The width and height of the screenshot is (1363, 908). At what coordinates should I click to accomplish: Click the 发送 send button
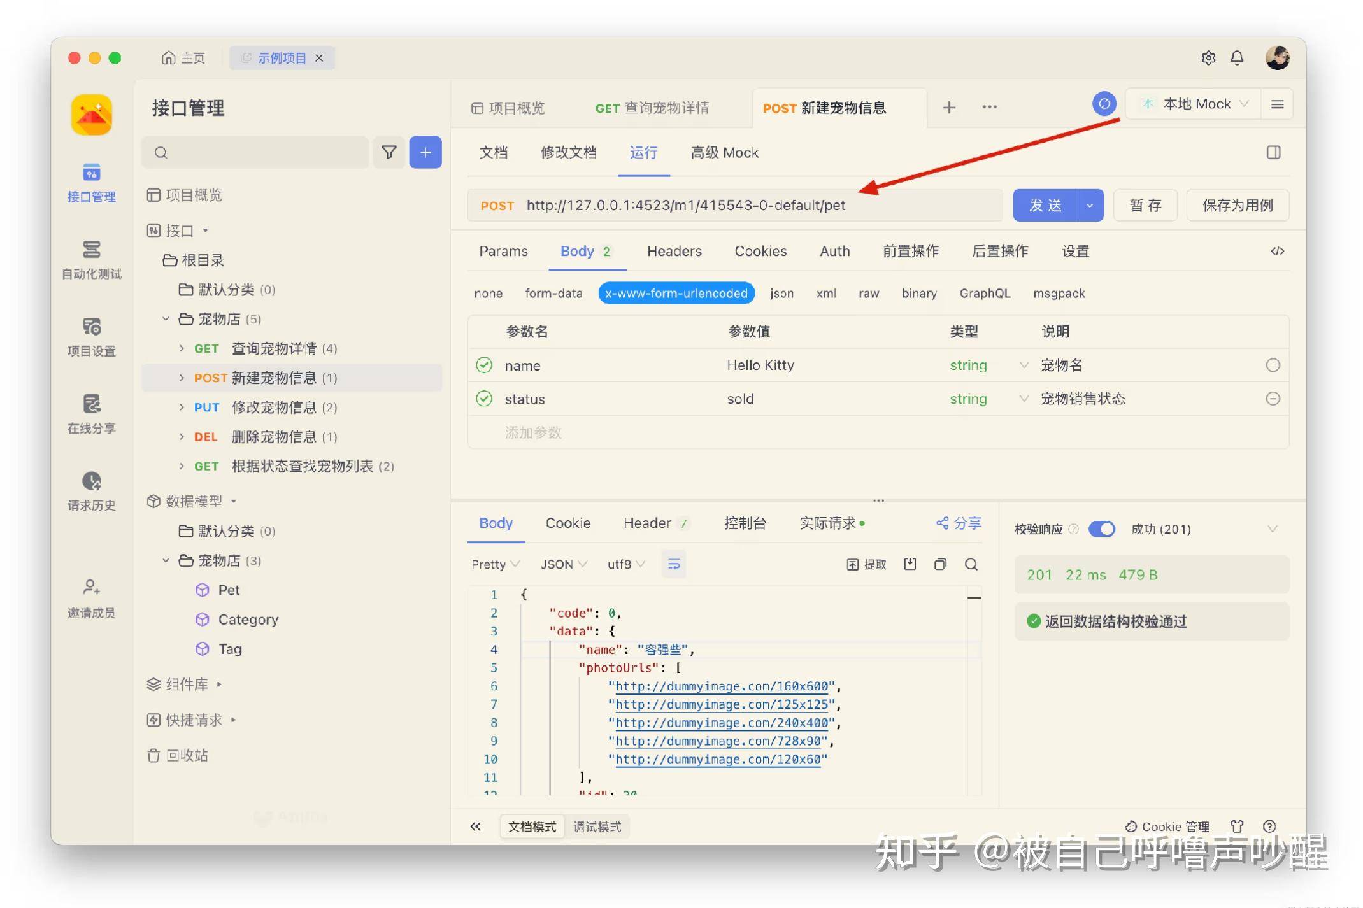[1045, 205]
